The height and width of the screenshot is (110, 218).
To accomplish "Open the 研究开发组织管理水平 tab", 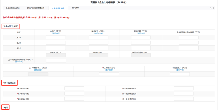I will click(x=36, y=8).
